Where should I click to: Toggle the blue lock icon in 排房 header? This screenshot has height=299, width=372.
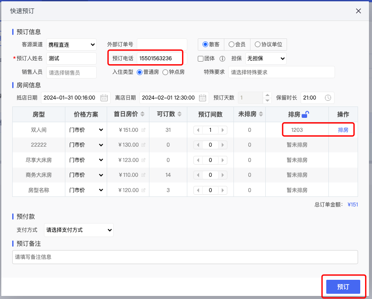(305, 114)
